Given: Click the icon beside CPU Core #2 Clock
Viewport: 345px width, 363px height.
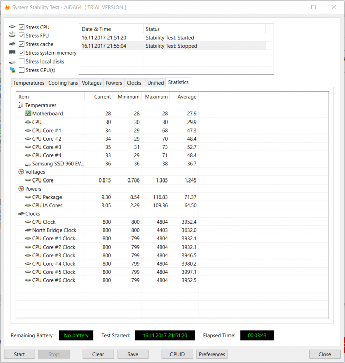Looking at the screenshot, I should [28, 247].
